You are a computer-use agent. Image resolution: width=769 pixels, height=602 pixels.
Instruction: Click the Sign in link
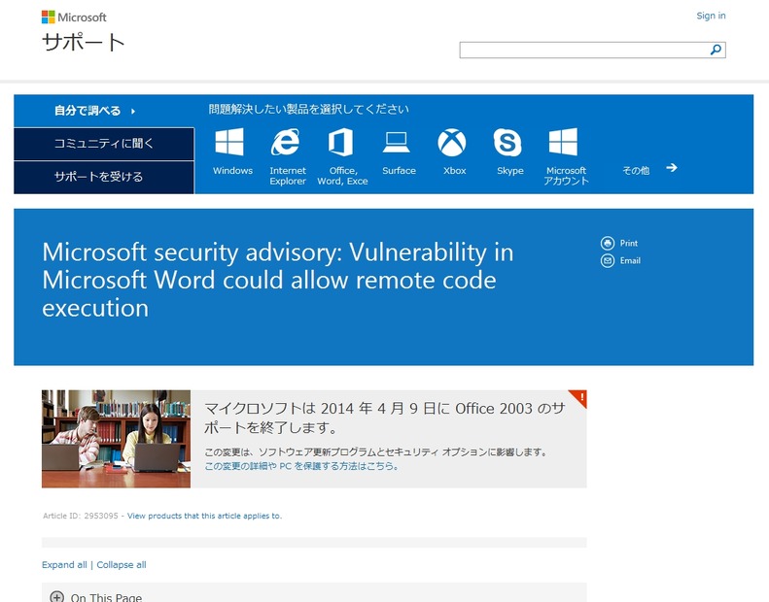pos(711,16)
